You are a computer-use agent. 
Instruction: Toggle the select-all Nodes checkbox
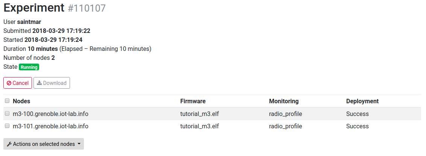tap(7, 101)
